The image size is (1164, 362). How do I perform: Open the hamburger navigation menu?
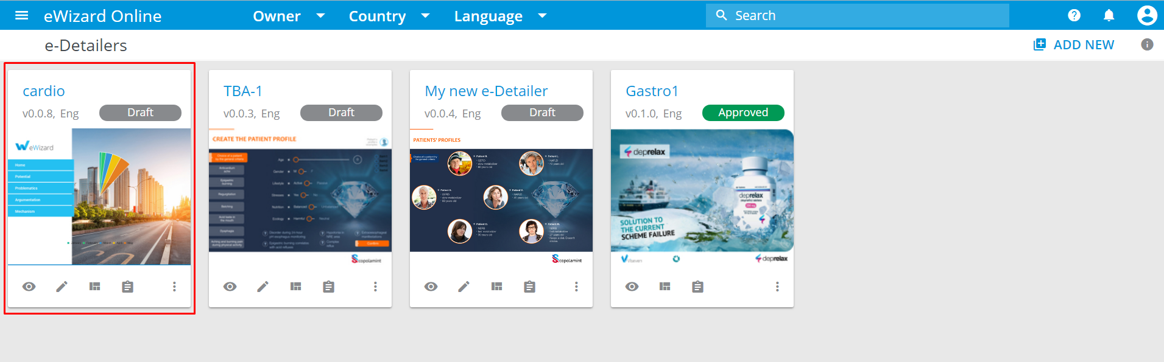click(x=21, y=16)
